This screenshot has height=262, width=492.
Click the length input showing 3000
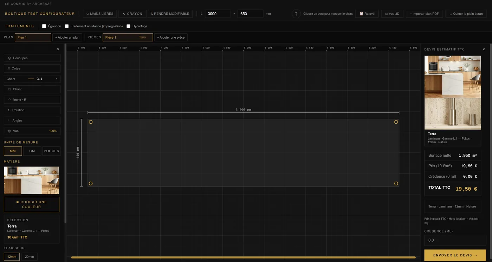click(x=218, y=14)
